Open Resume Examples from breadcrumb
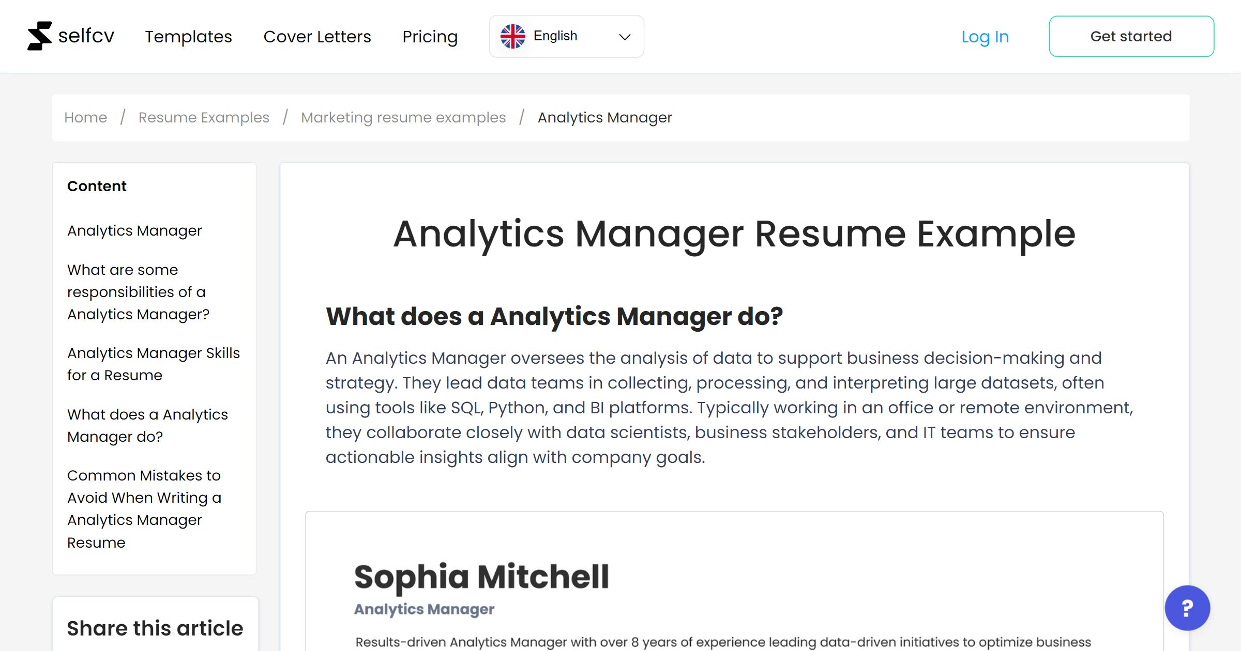 pyautogui.click(x=203, y=117)
